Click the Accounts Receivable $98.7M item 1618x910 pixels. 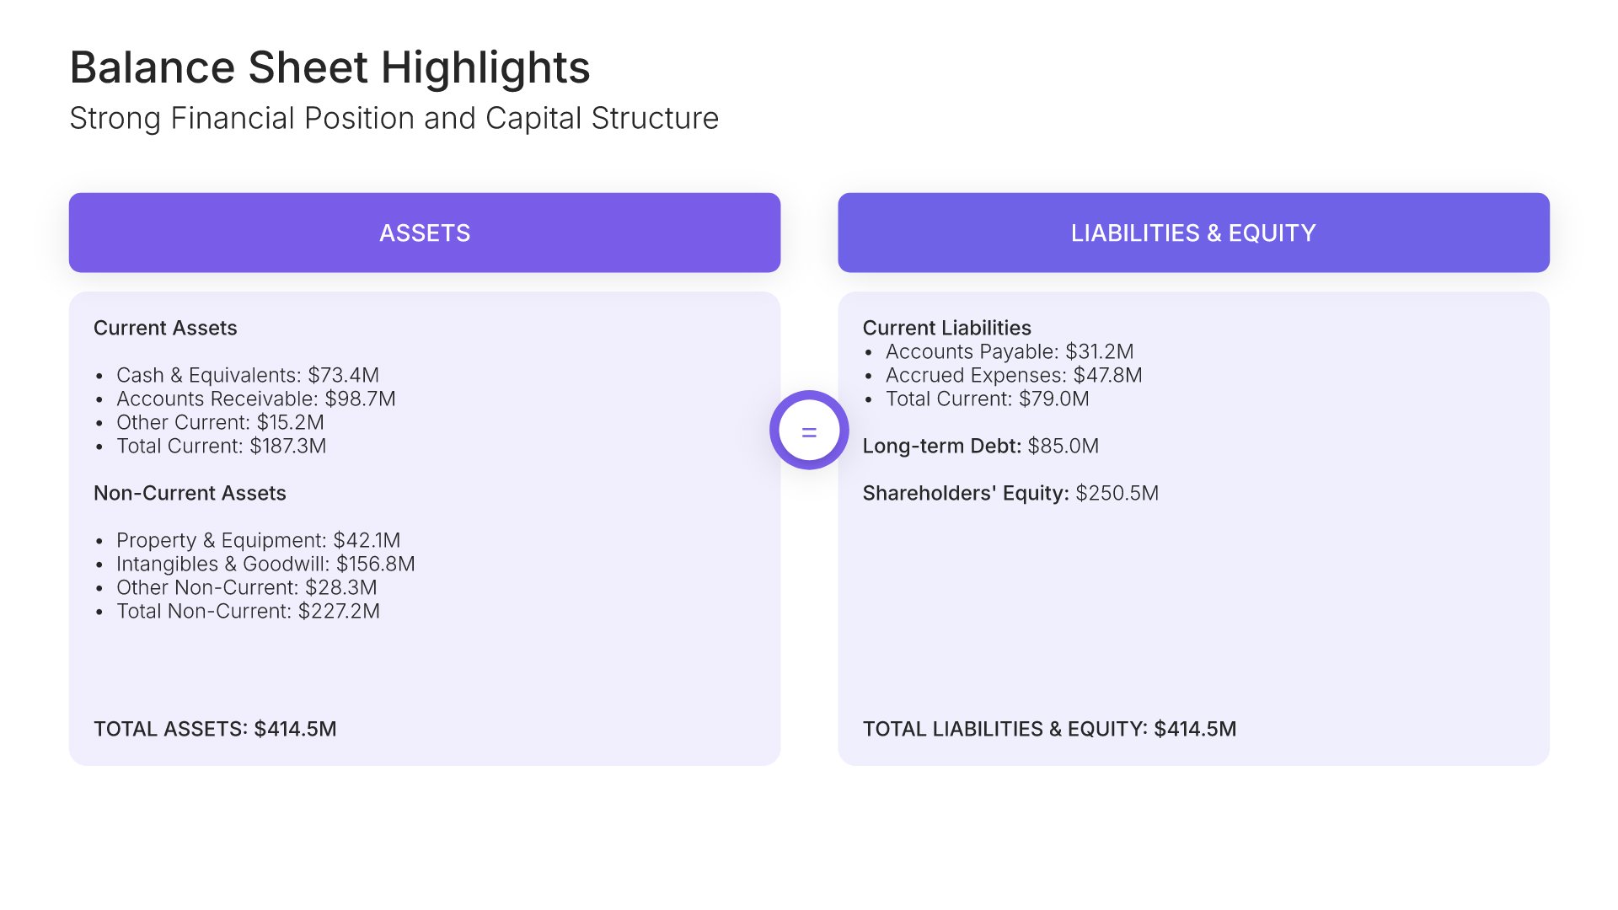[255, 399]
